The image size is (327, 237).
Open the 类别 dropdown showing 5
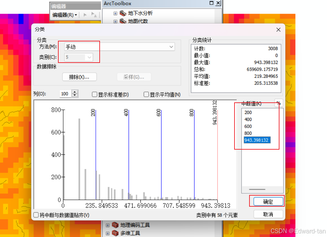78,57
